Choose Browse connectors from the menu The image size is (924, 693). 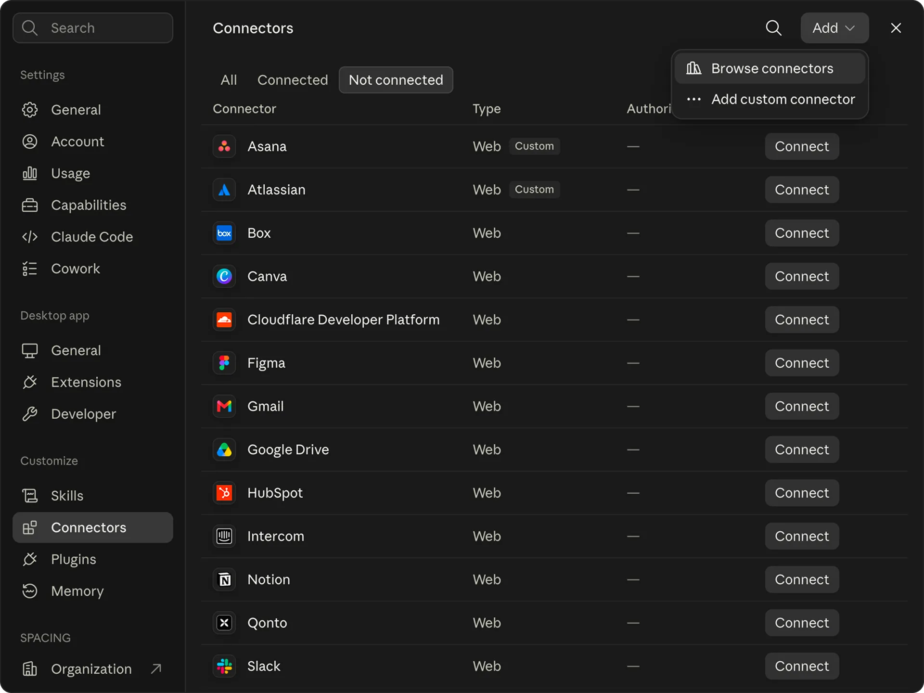pos(770,68)
